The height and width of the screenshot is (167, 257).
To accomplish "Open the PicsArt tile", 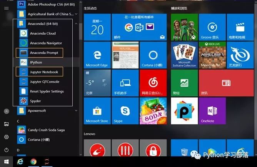I will coord(184,111).
